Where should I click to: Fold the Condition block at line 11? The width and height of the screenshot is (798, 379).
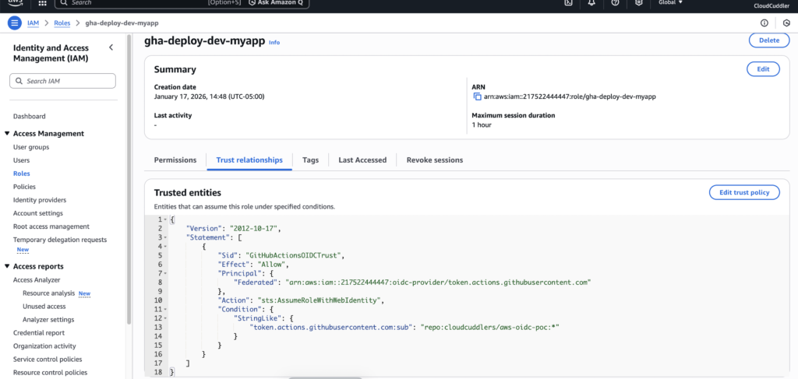166,308
